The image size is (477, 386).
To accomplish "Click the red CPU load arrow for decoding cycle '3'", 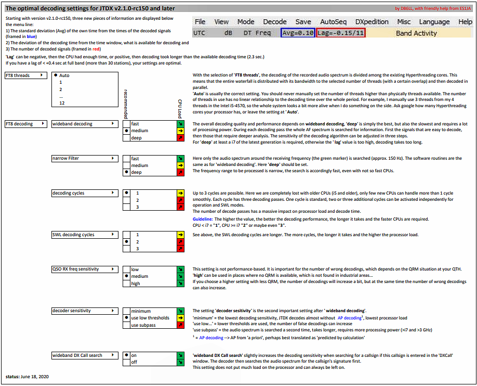I will [x=180, y=207].
